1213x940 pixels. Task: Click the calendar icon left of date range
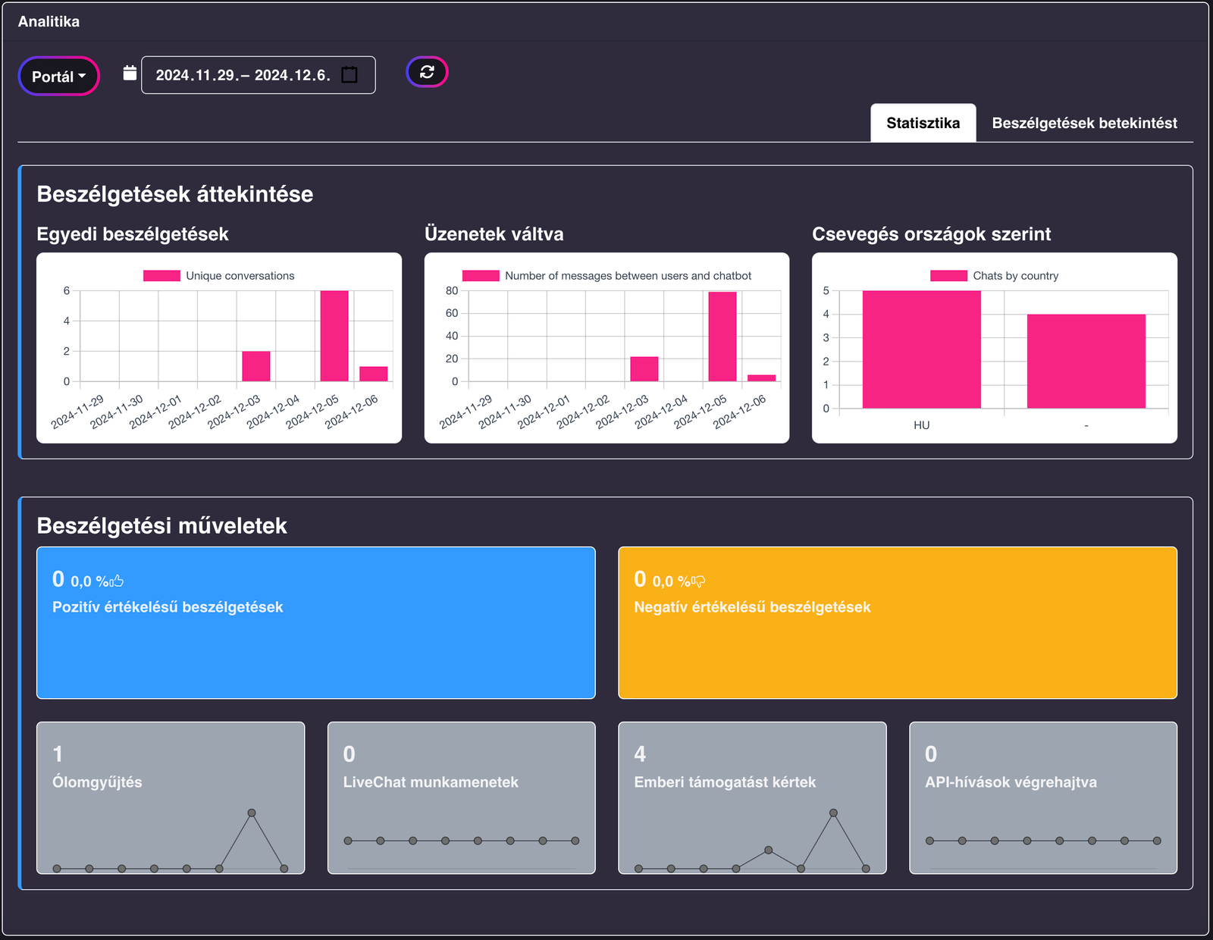pyautogui.click(x=130, y=73)
